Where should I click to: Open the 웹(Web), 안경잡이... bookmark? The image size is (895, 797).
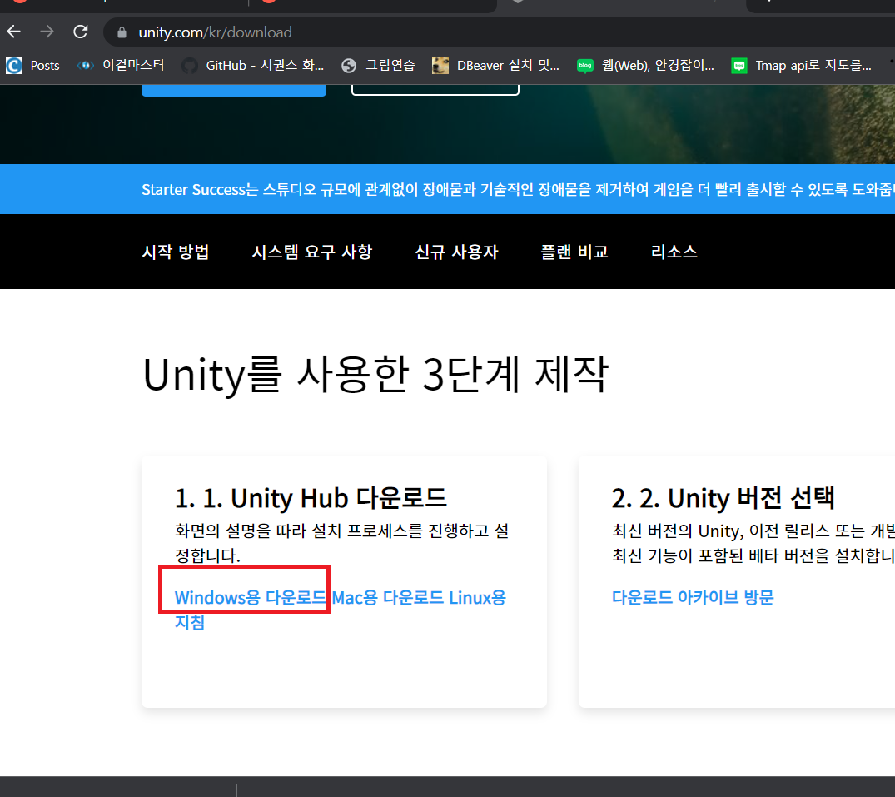pos(645,66)
